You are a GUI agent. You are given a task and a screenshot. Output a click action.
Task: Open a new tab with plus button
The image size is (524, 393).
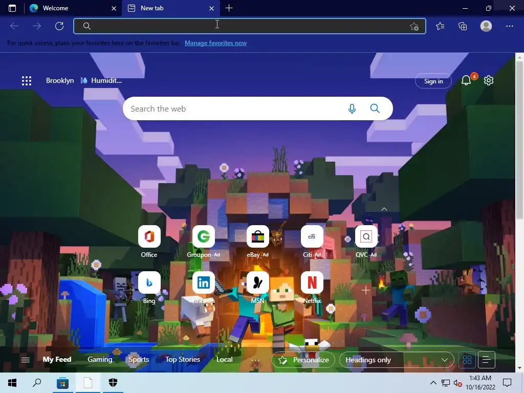tap(229, 8)
